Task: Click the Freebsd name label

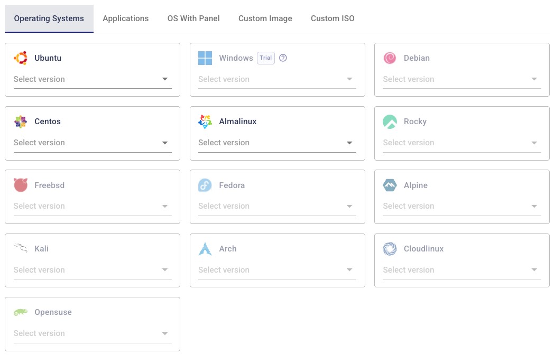Action: [50, 185]
